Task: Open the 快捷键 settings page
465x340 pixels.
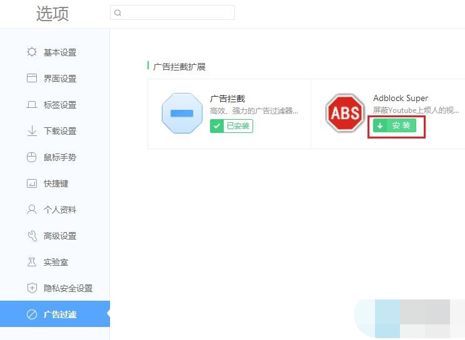Action: click(56, 183)
